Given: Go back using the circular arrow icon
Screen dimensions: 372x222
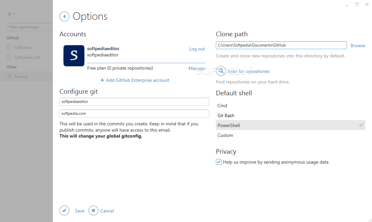Looking at the screenshot, I should pyautogui.click(x=64, y=16).
